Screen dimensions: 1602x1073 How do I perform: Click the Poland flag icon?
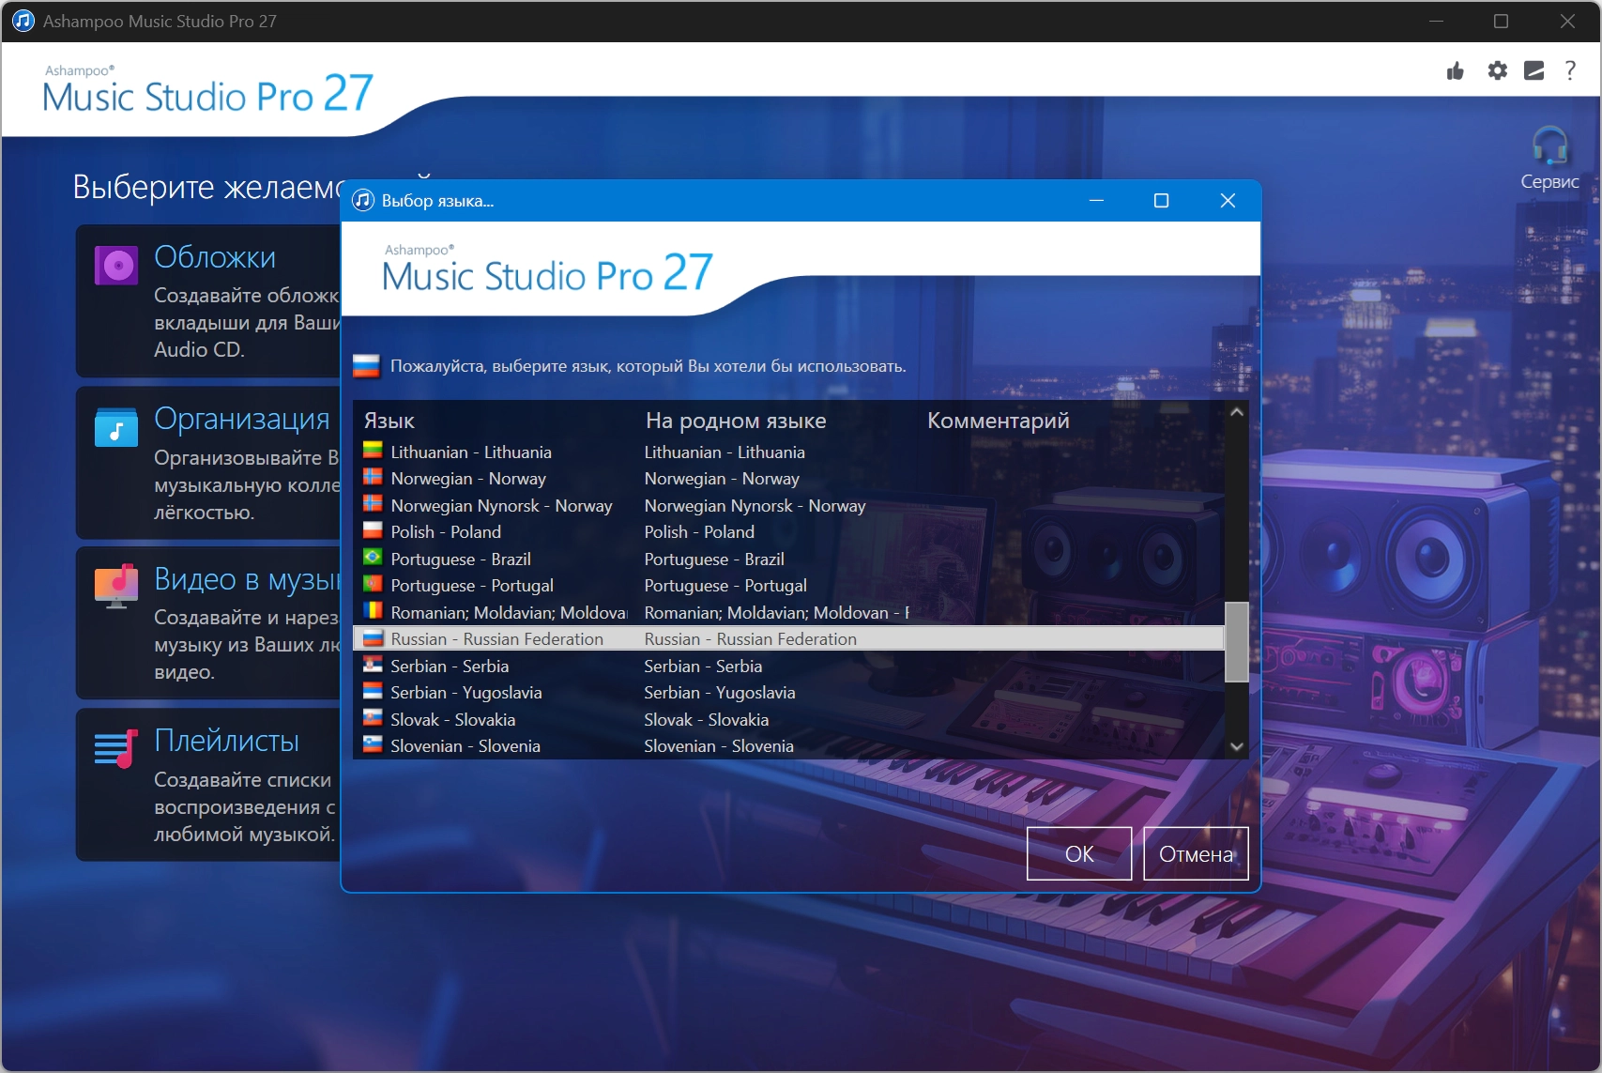[x=373, y=530]
